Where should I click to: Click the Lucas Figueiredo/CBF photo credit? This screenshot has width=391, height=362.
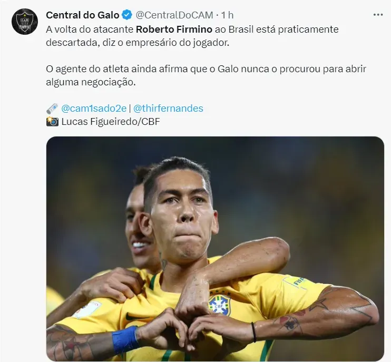111,122
